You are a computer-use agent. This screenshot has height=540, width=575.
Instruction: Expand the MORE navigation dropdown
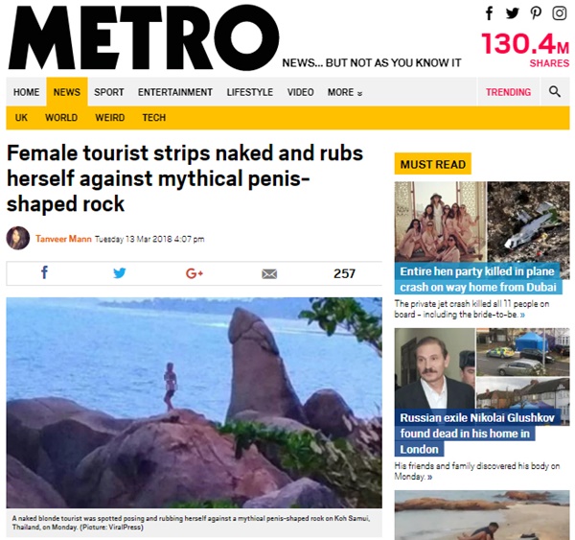tap(345, 92)
